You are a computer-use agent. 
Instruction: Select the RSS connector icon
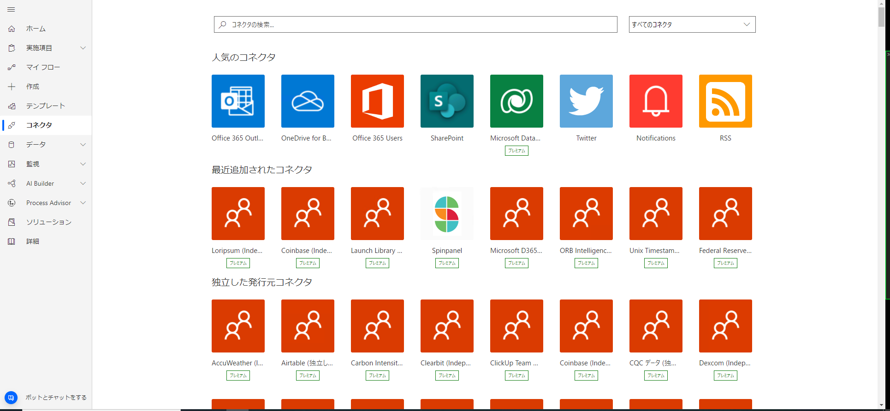(725, 101)
